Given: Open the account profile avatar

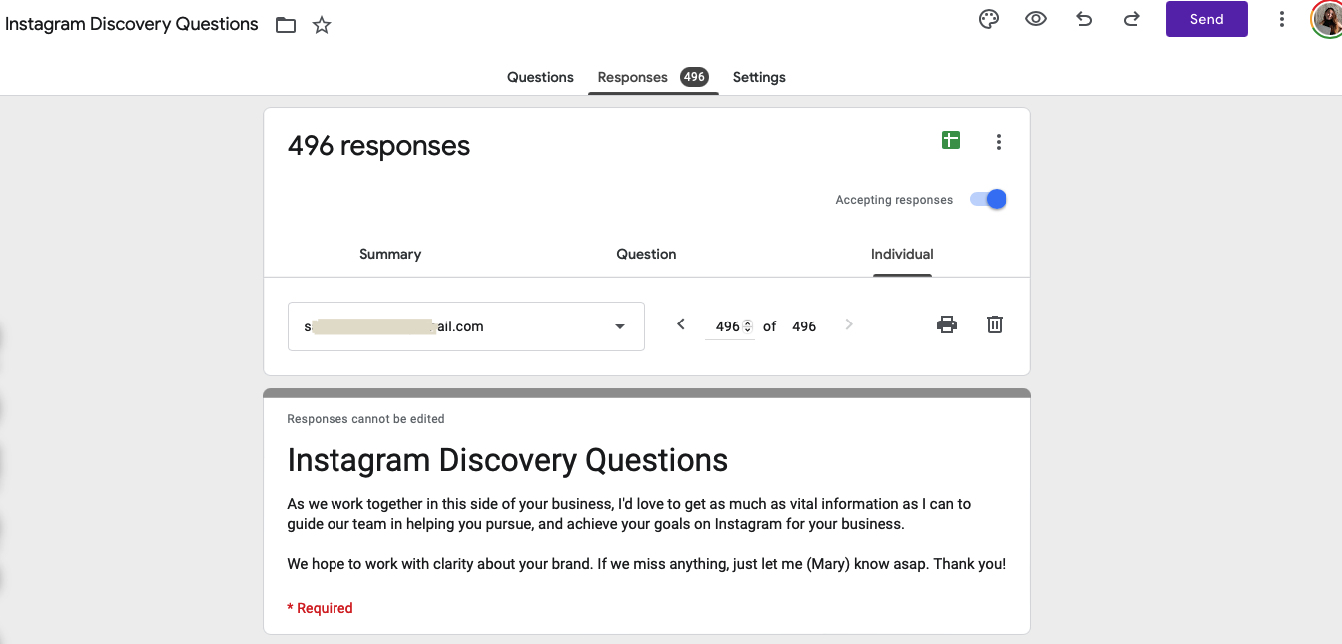Looking at the screenshot, I should [1328, 19].
